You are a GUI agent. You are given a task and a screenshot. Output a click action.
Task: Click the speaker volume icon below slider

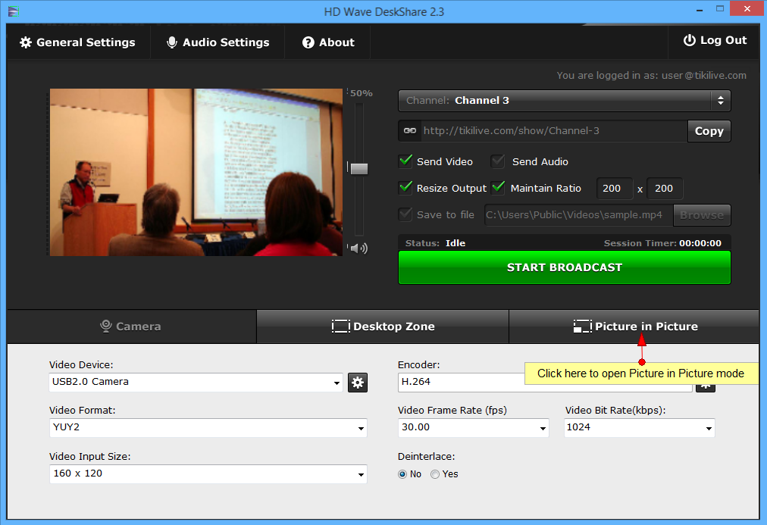point(358,248)
